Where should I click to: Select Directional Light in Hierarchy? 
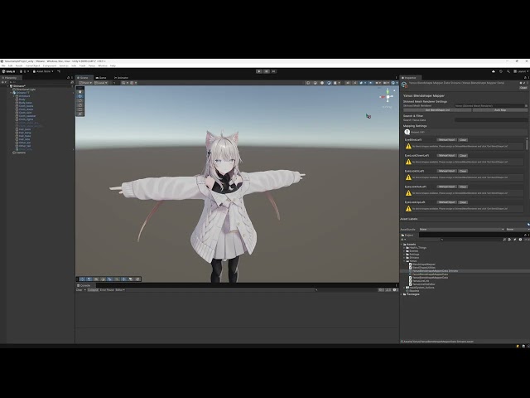tap(24, 90)
